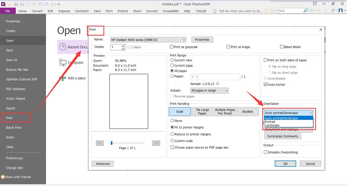Click the Foxit PhantomPDF logo icon
The image size is (347, 186).
(x=3, y=4)
